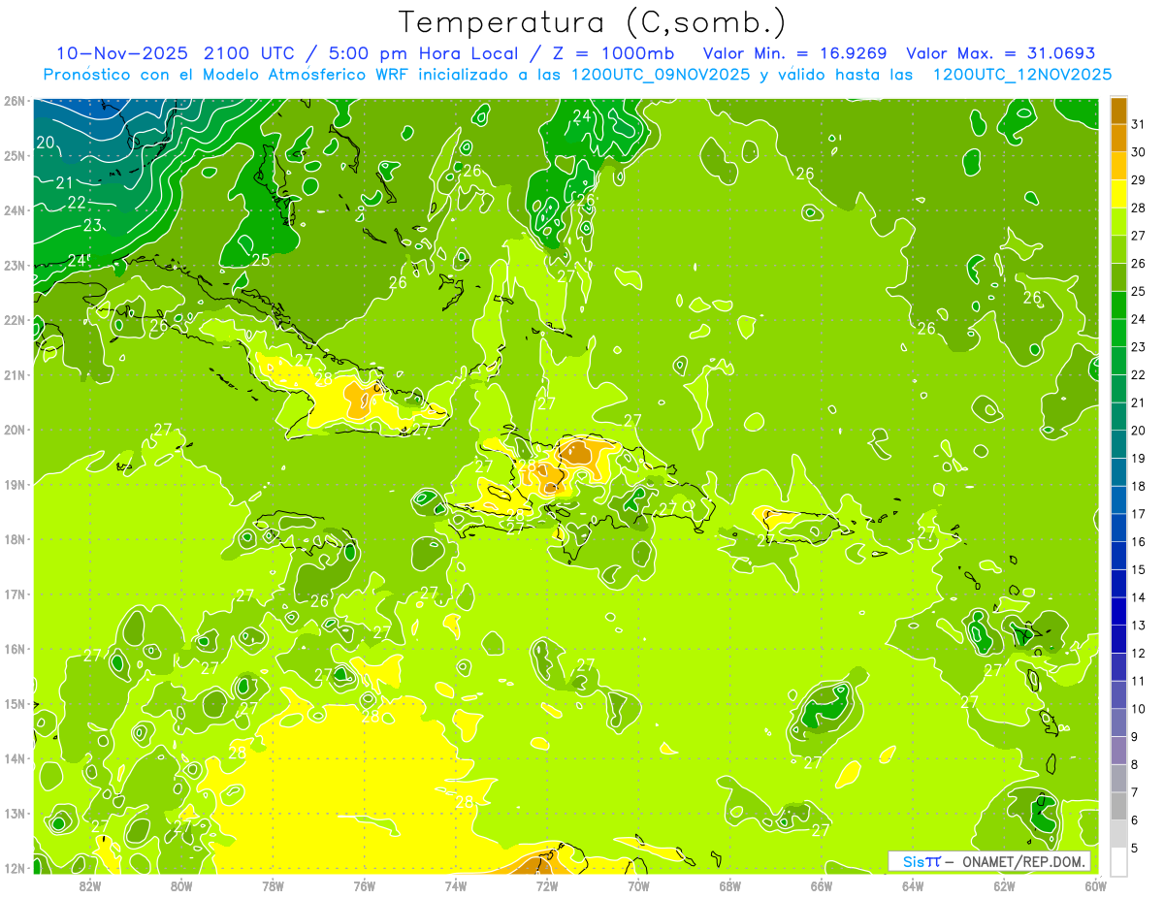The width and height of the screenshot is (1164, 899).
Task: Click the colorbar scale label "16"
Action: (1138, 541)
